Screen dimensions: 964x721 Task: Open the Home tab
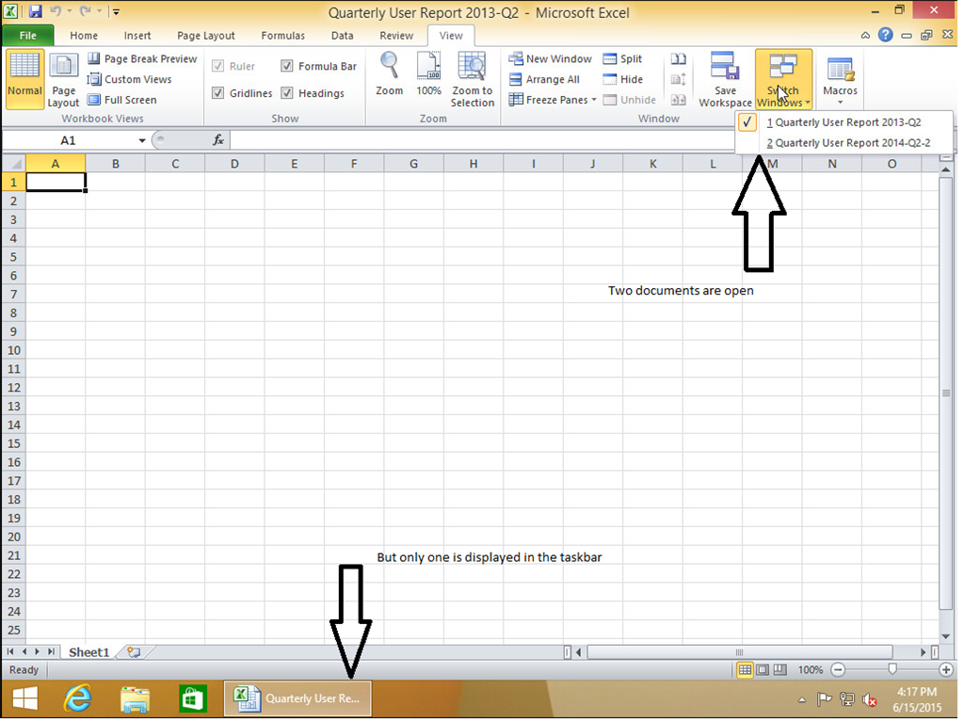84,36
